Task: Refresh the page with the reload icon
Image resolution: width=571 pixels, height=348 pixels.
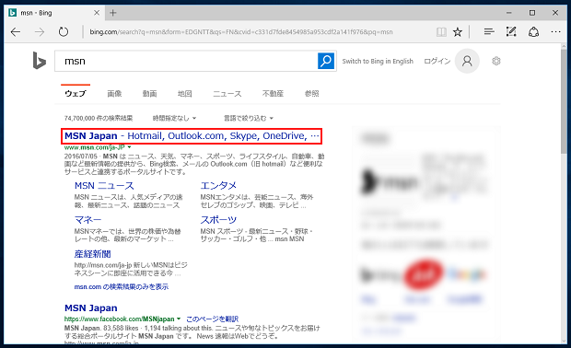Action: click(64, 32)
